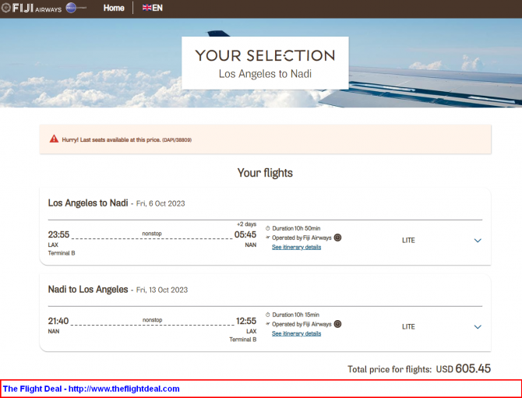This screenshot has height=398, width=522.
Task: Click the UK flag icon
Action: pos(146,8)
